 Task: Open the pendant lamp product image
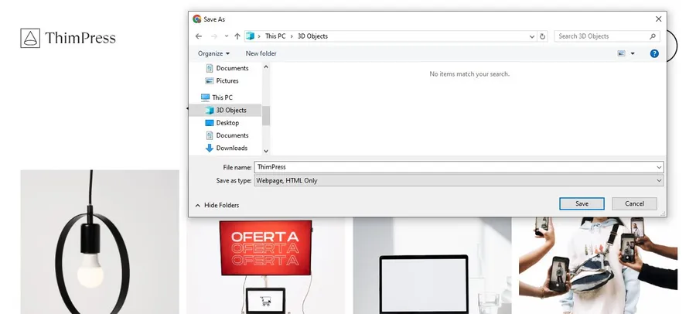[x=100, y=241]
